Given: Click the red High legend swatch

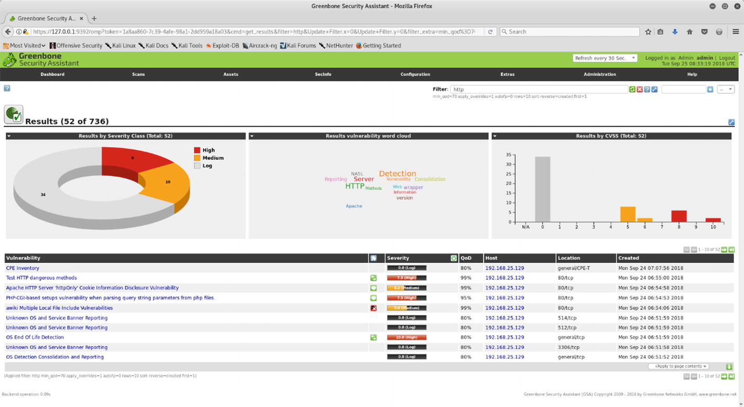Looking at the screenshot, I should pyautogui.click(x=197, y=150).
